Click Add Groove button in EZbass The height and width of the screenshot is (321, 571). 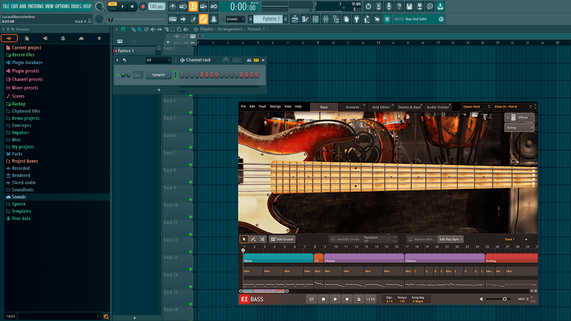(x=282, y=239)
